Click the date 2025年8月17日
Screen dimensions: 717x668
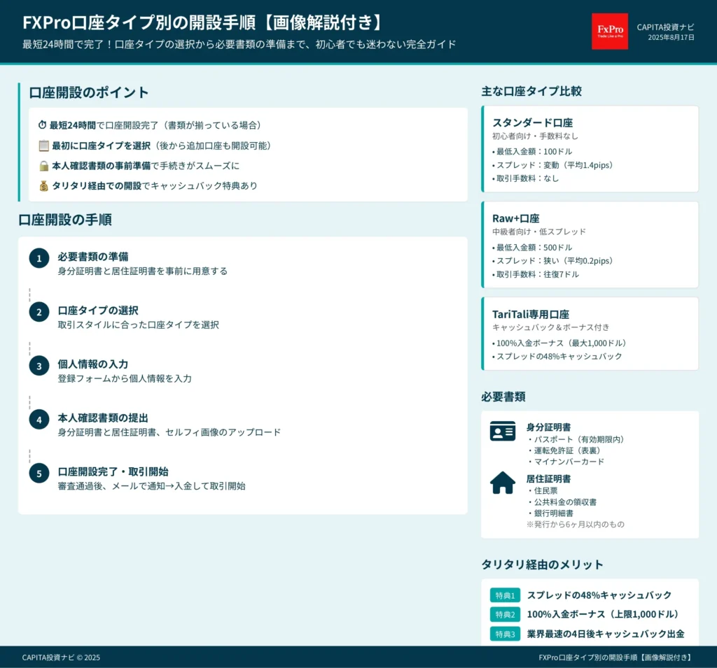671,38
